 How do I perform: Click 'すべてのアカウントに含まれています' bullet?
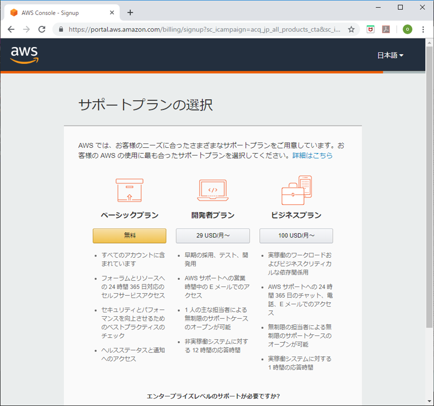coord(133,259)
